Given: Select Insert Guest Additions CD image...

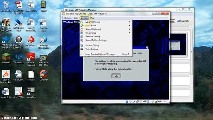Looking at the screenshot, I should click(x=106, y=54).
